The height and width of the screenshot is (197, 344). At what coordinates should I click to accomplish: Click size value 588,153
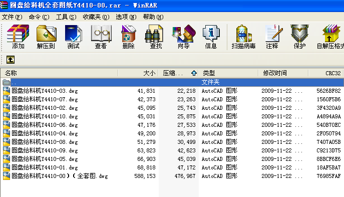pos(145,176)
